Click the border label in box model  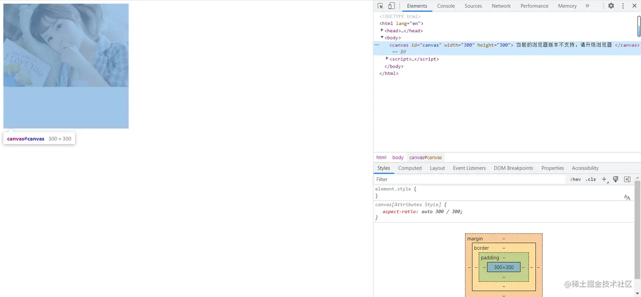coord(482,248)
